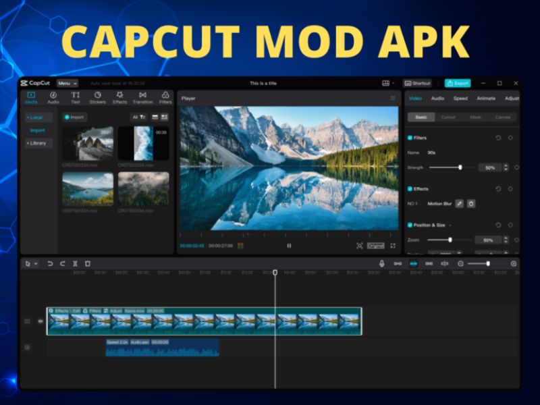
Task: Toggle video track visibility icon
Action: [x=40, y=321]
